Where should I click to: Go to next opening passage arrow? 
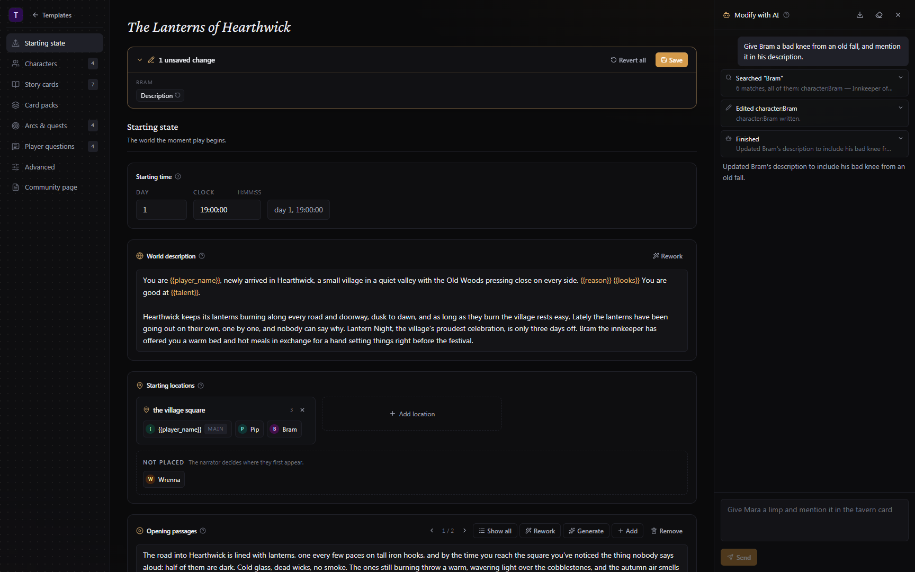coord(465,531)
